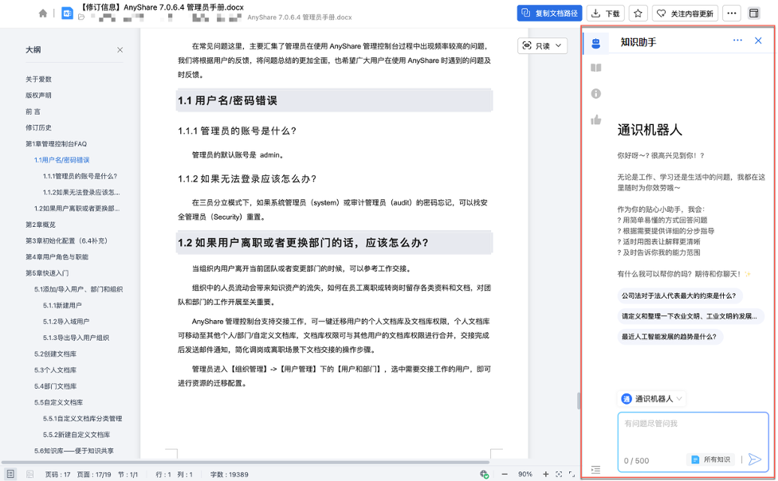Viewport: 778px width, 481px height.
Task: Go to the home page icon
Action: click(x=43, y=14)
